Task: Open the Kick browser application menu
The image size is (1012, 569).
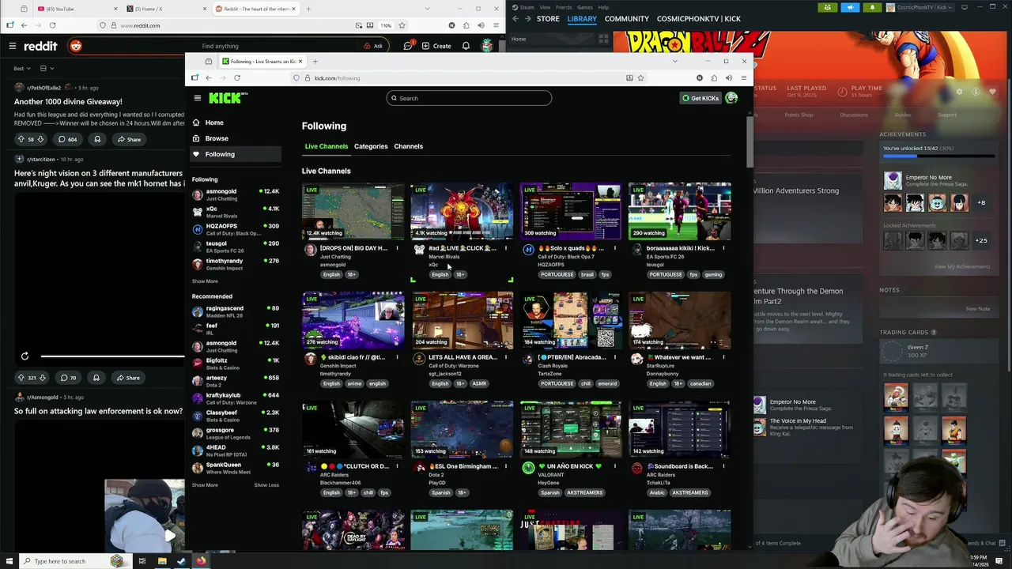Action: coord(743,77)
